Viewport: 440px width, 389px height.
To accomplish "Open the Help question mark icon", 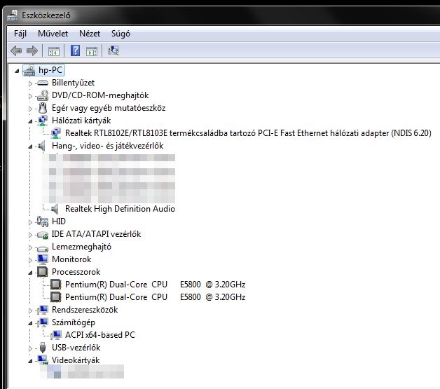I will pos(75,50).
